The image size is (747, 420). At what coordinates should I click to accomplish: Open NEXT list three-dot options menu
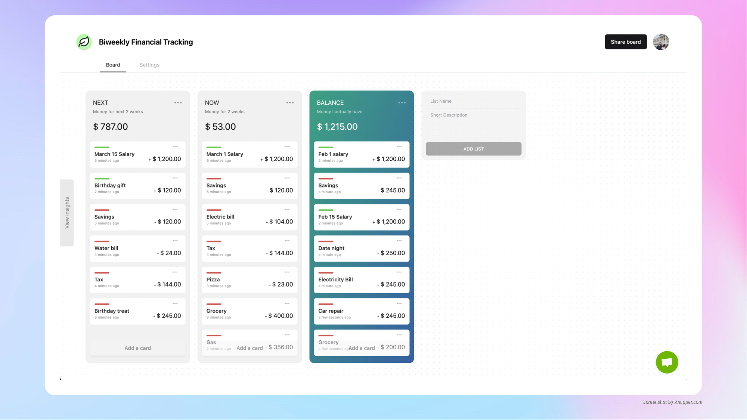[178, 103]
